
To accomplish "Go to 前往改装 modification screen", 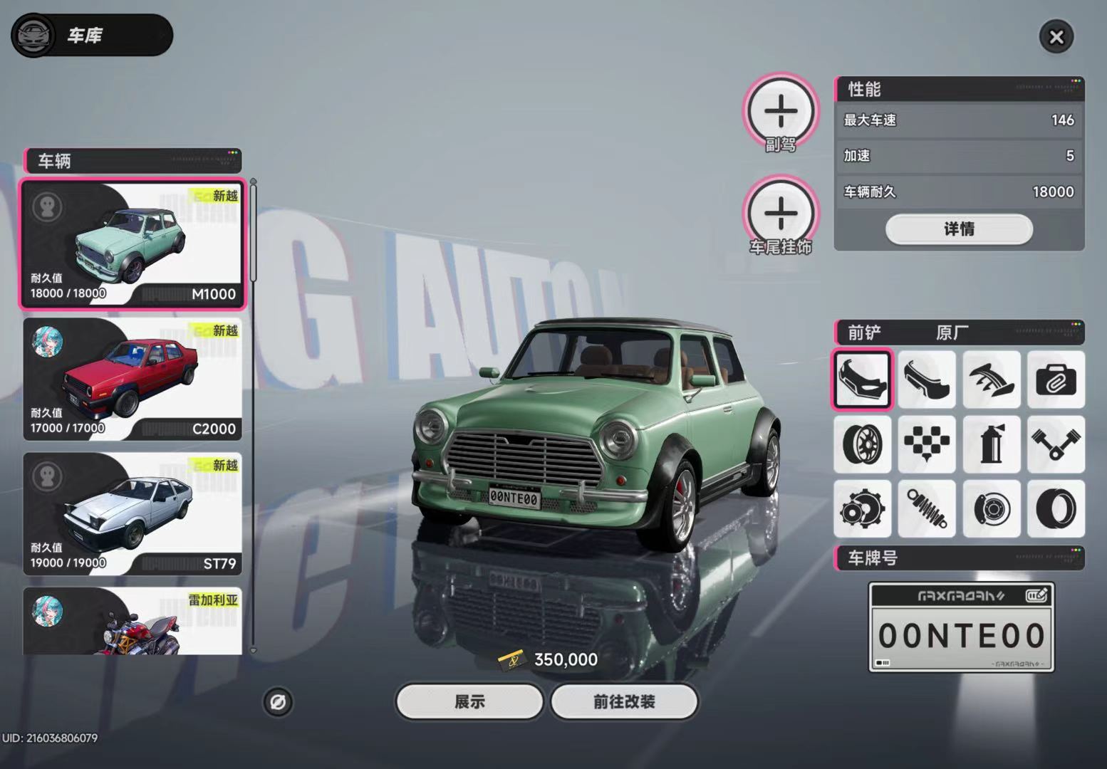I will click(624, 702).
